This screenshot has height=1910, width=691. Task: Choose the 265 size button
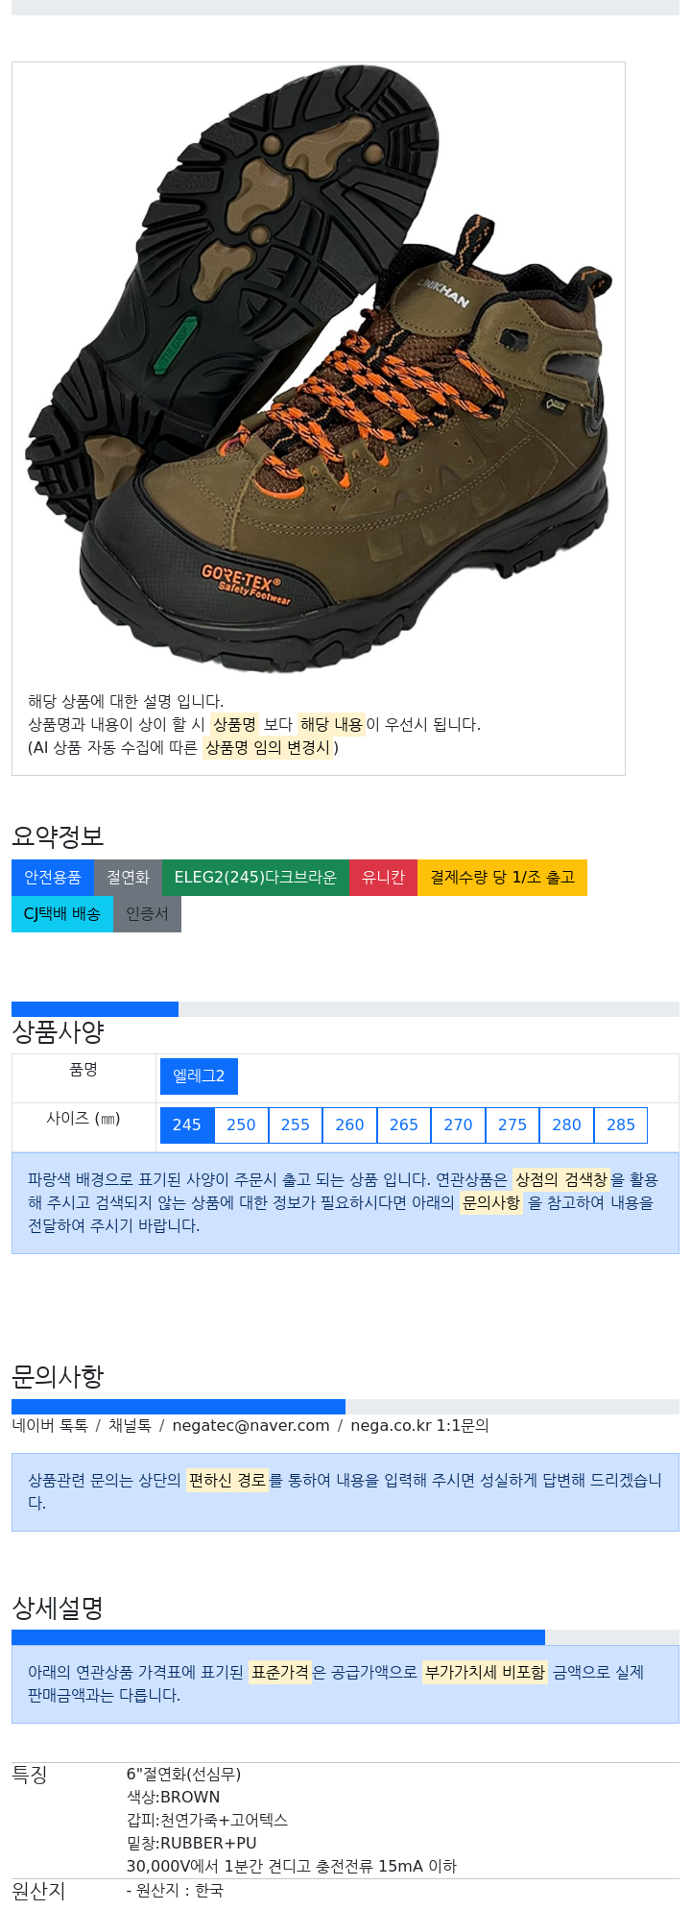pyautogui.click(x=404, y=1124)
